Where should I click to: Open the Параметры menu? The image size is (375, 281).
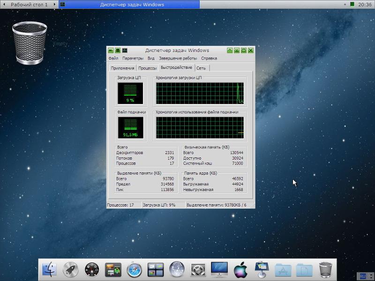133,58
